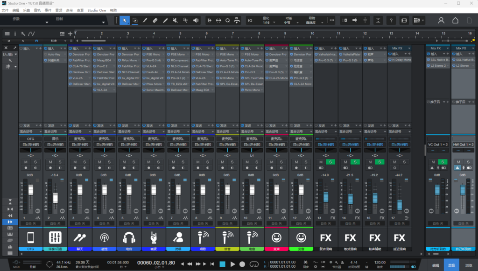This screenshot has height=271, width=478.
Task: Click the headphones channel icon
Action: click(129, 237)
